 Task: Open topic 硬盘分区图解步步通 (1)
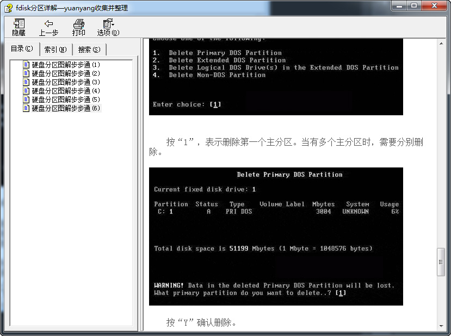[x=66, y=65]
